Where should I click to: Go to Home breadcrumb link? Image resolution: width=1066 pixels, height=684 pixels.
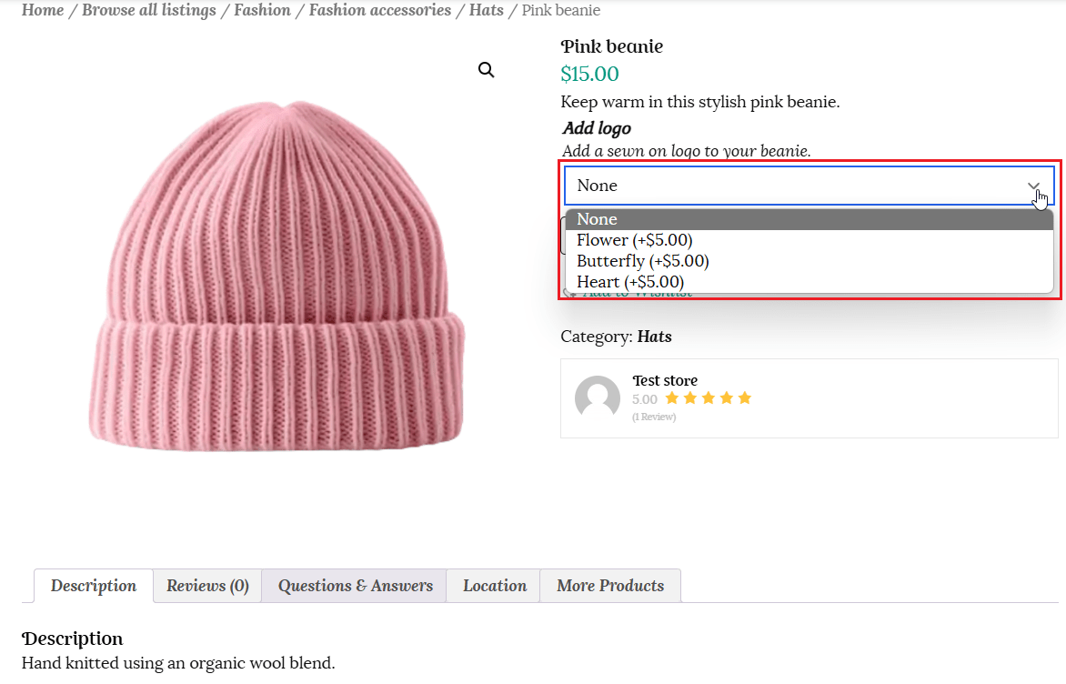[x=43, y=11]
